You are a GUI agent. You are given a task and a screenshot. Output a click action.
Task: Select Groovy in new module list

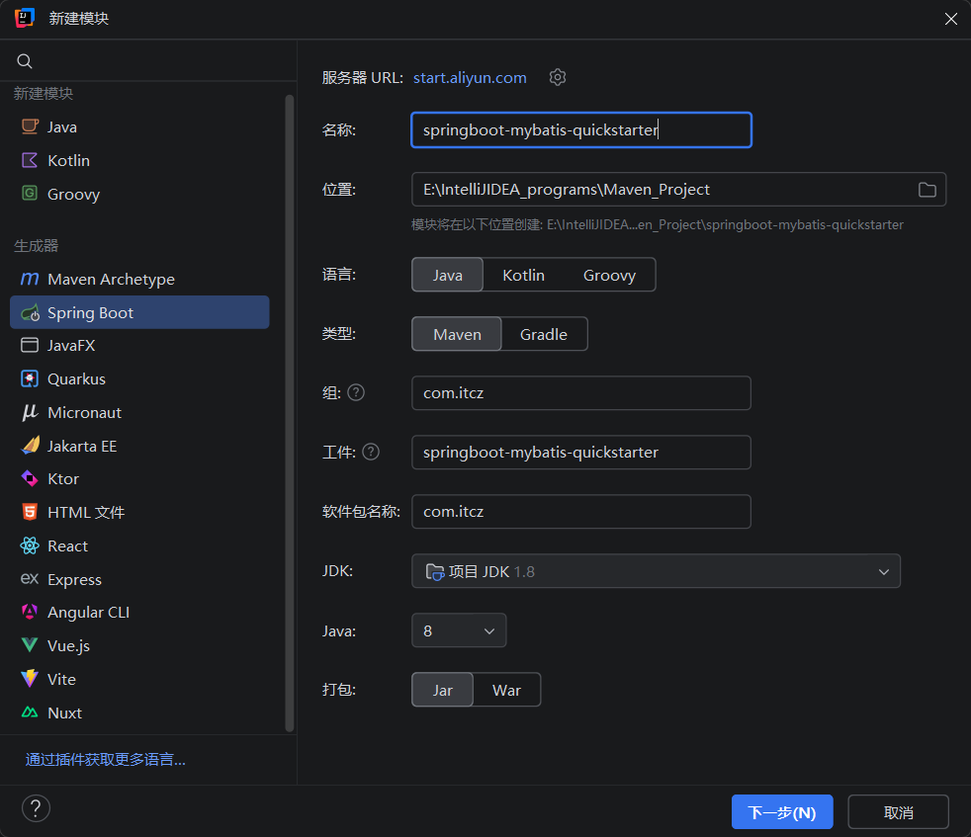tap(140, 194)
